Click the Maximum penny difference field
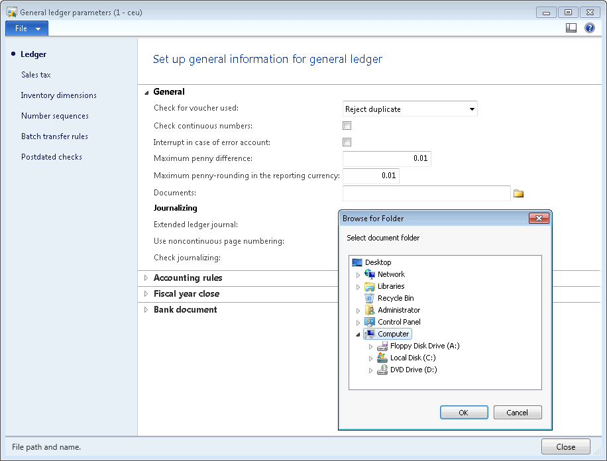The width and height of the screenshot is (607, 461). click(386, 159)
